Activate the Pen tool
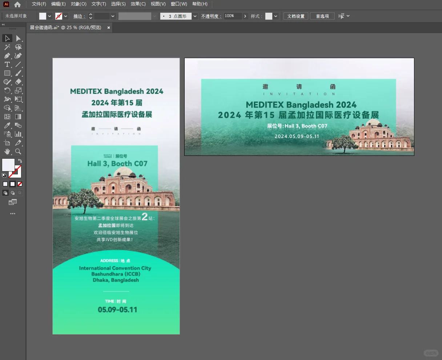The height and width of the screenshot is (360, 442). (x=7, y=56)
